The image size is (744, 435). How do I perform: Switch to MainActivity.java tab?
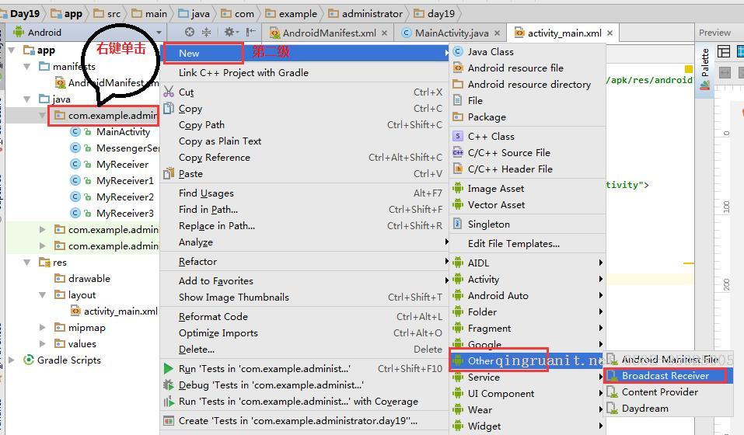[x=451, y=33]
